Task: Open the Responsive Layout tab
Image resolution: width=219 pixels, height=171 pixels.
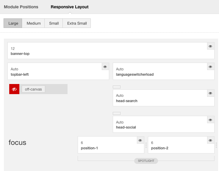Action: (x=70, y=7)
